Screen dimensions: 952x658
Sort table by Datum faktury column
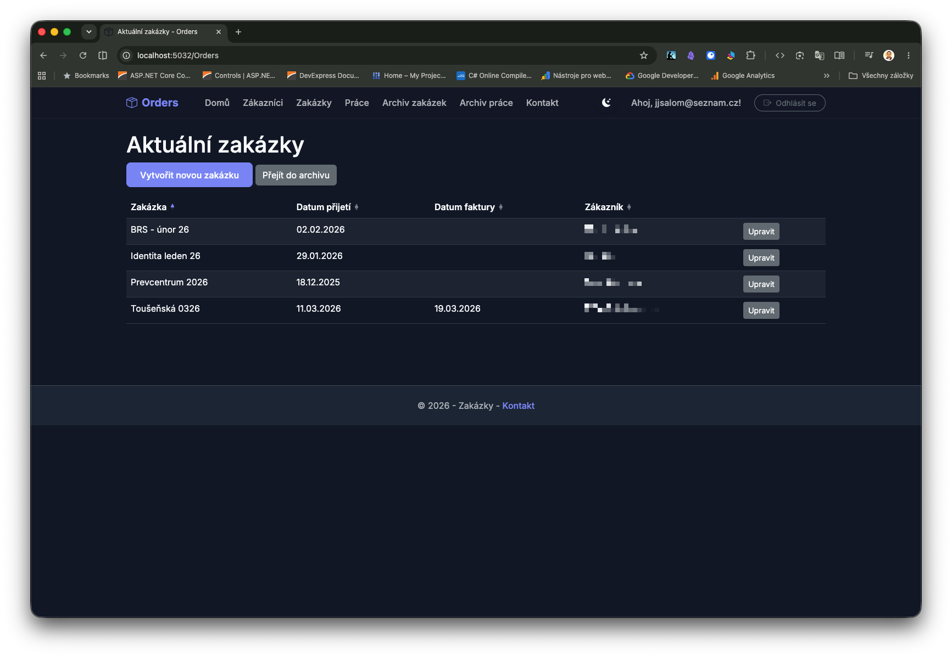(469, 207)
